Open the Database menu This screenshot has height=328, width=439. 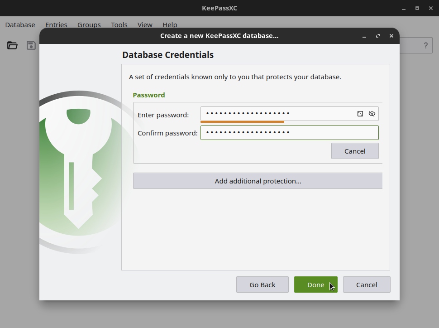[x=20, y=24]
